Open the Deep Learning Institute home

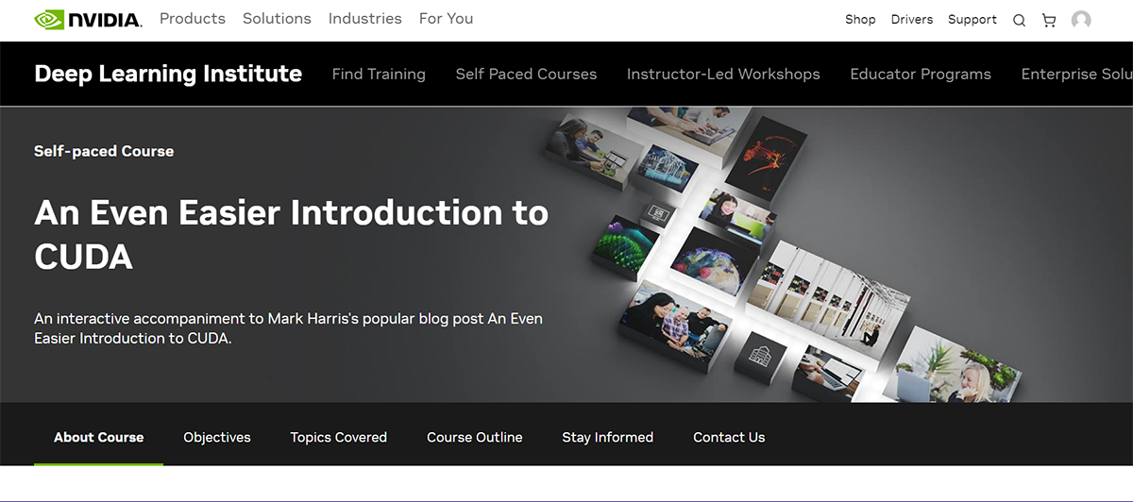tap(168, 74)
